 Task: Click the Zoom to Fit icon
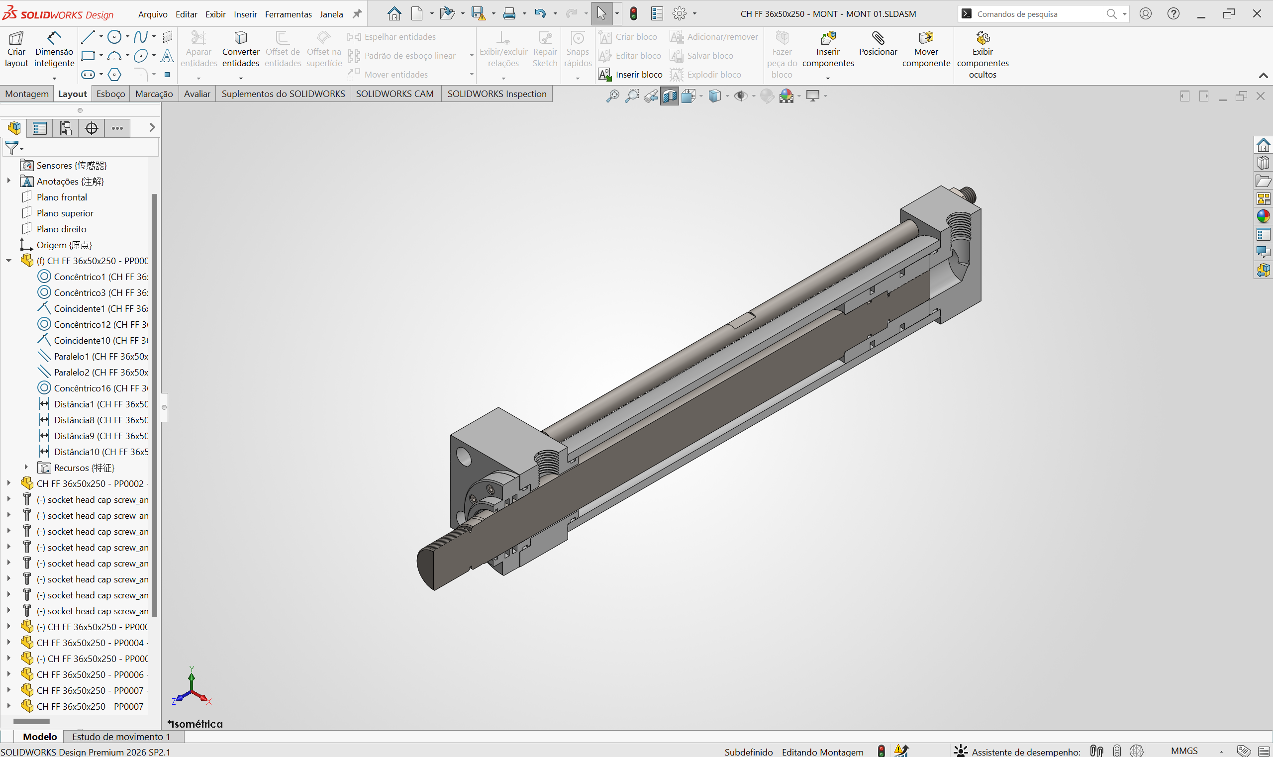pos(613,96)
